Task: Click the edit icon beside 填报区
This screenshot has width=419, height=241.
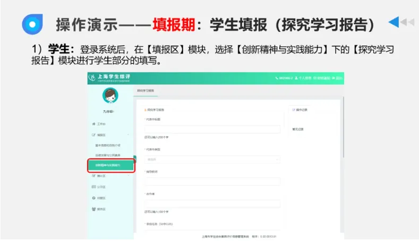Action: pos(93,135)
